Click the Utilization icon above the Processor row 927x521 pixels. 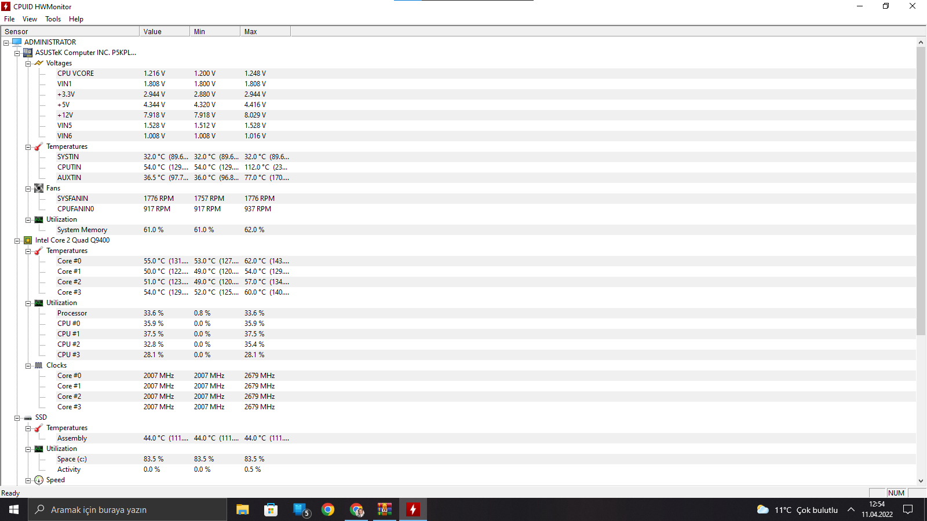point(39,303)
